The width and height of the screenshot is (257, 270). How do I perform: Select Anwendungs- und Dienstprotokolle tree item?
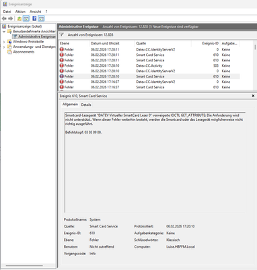34,47
